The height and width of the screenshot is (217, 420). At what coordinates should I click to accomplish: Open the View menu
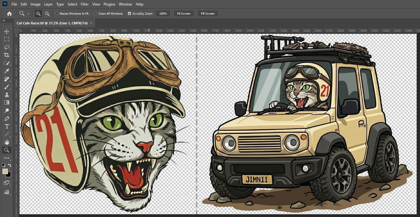point(96,4)
